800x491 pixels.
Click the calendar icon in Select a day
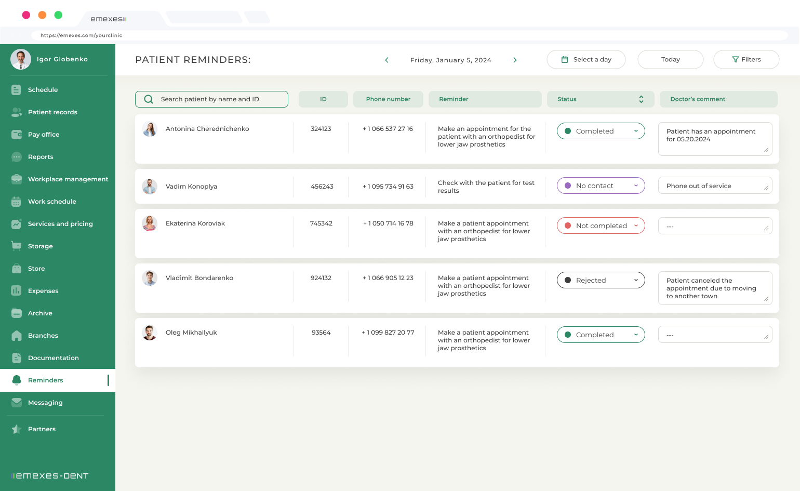(x=565, y=60)
